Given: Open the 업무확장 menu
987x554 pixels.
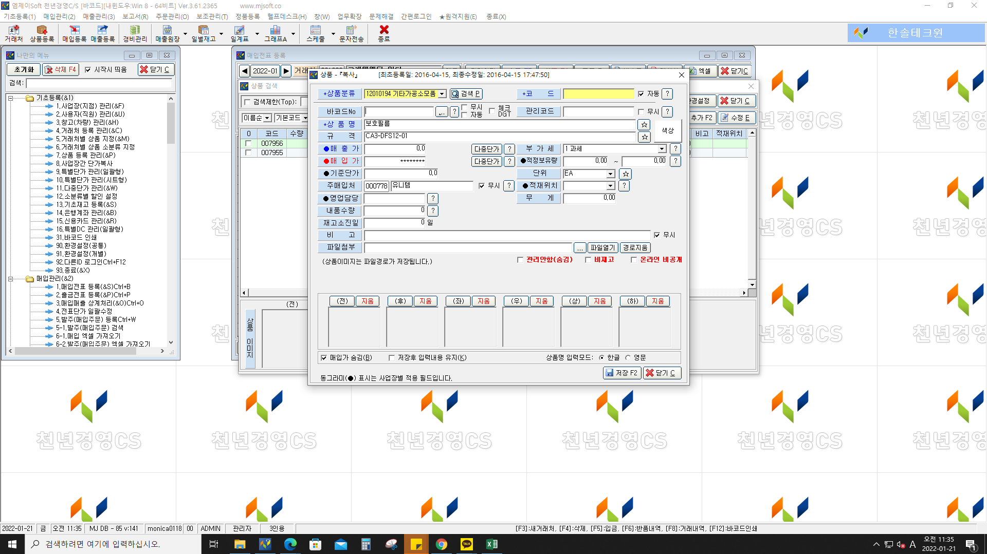Looking at the screenshot, I should point(350,16).
